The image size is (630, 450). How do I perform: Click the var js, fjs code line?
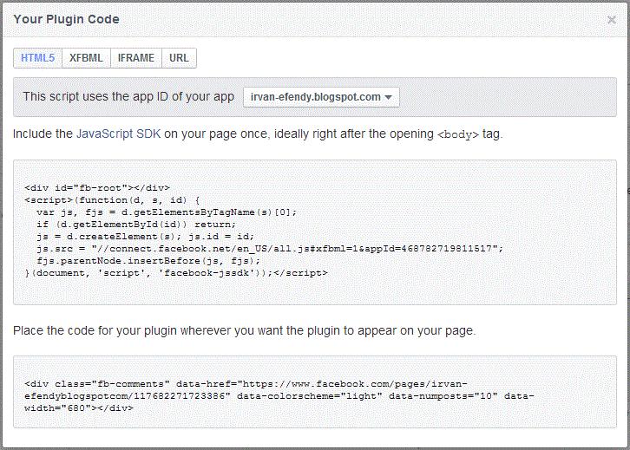167,212
